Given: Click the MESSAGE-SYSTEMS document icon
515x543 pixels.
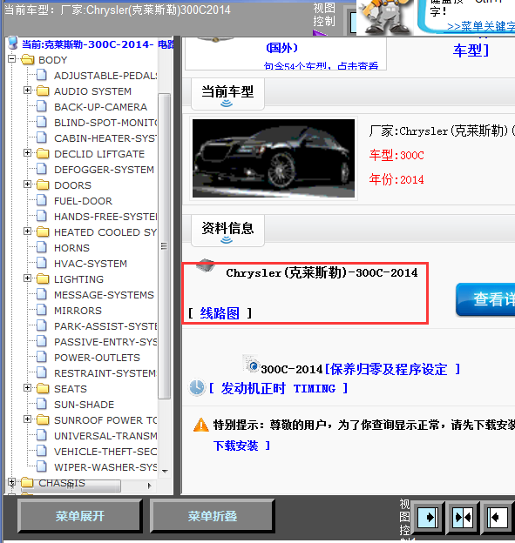Looking at the screenshot, I should click(x=42, y=294).
